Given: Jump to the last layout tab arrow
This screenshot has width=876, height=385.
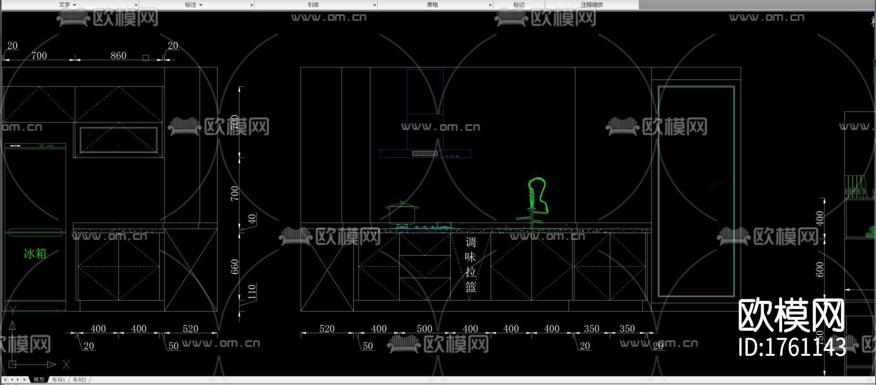Looking at the screenshot, I should click(x=25, y=379).
